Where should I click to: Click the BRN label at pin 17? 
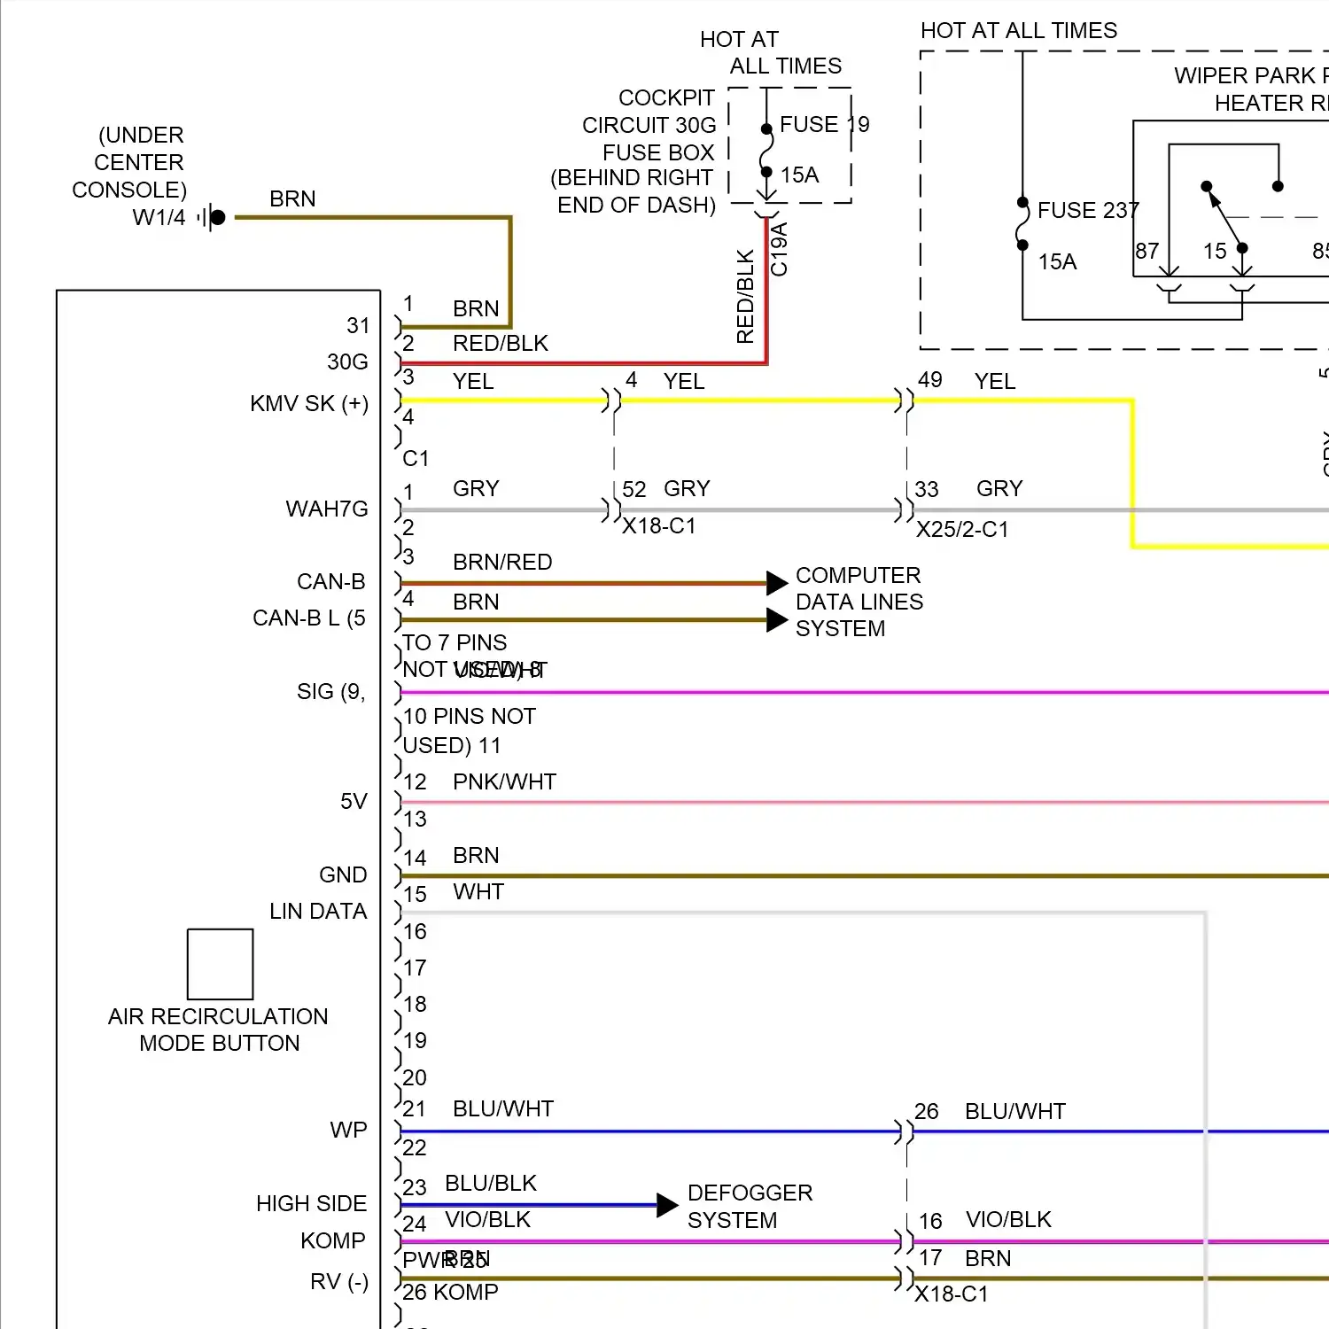click(x=988, y=1258)
